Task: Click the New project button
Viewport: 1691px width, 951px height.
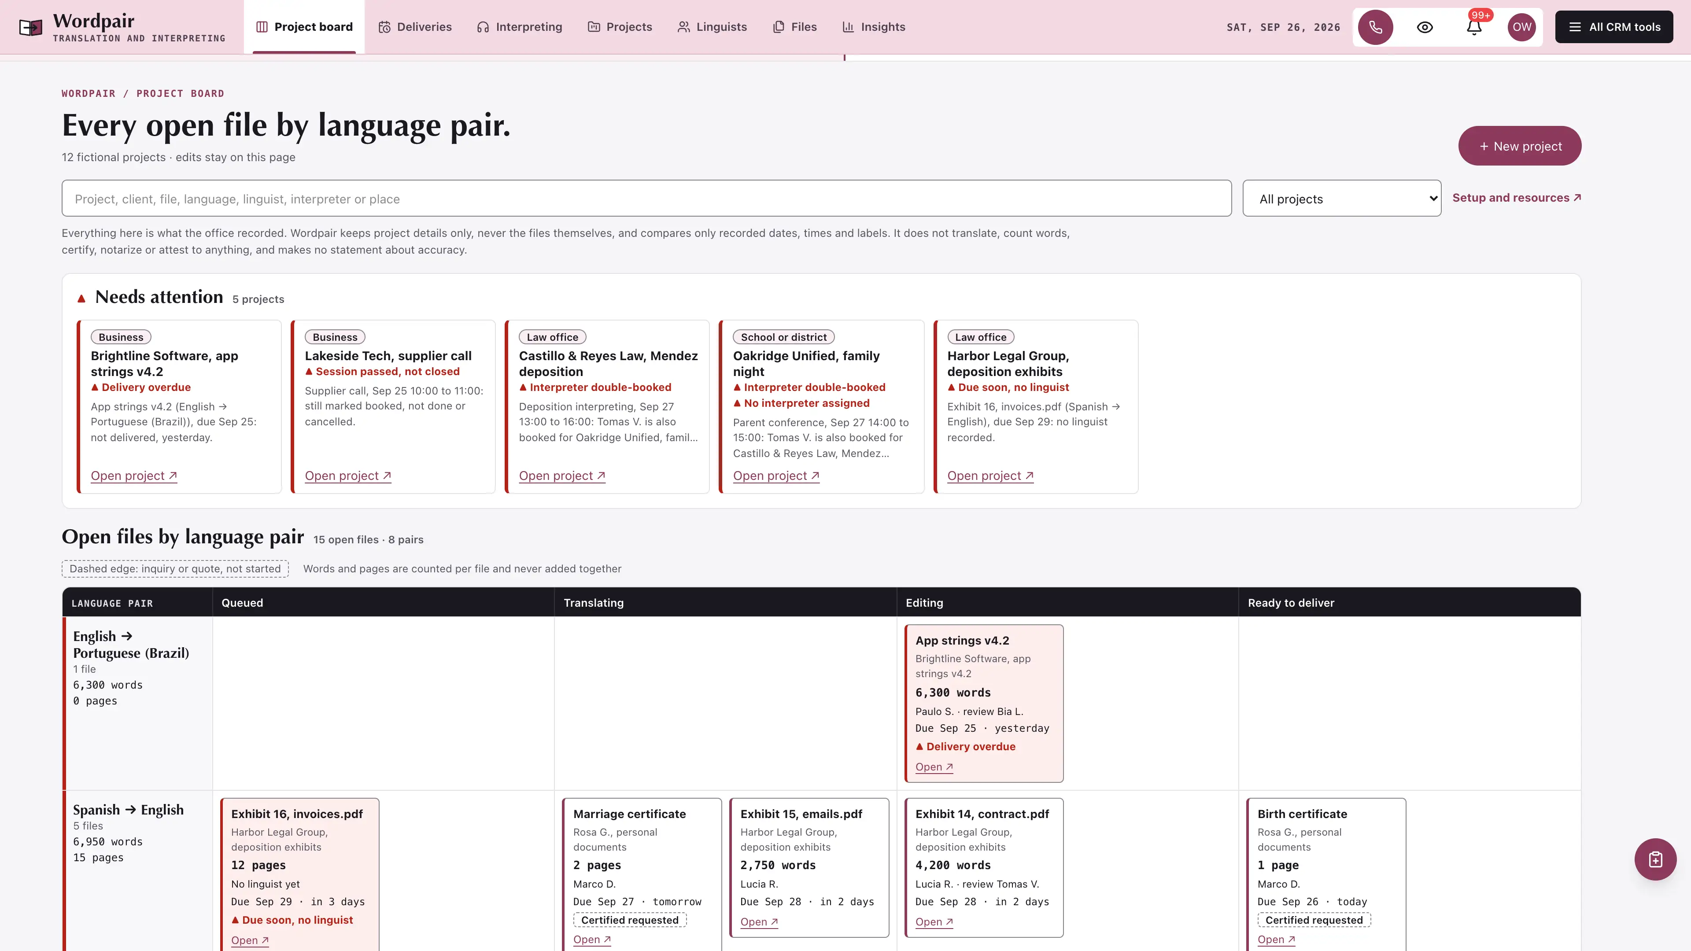Action: 1520,146
